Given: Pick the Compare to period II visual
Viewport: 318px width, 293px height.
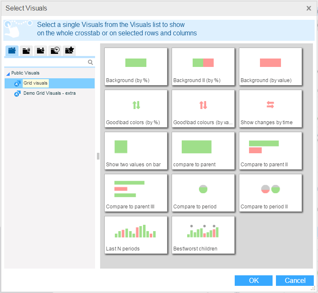Looking at the screenshot, I should 270,193.
